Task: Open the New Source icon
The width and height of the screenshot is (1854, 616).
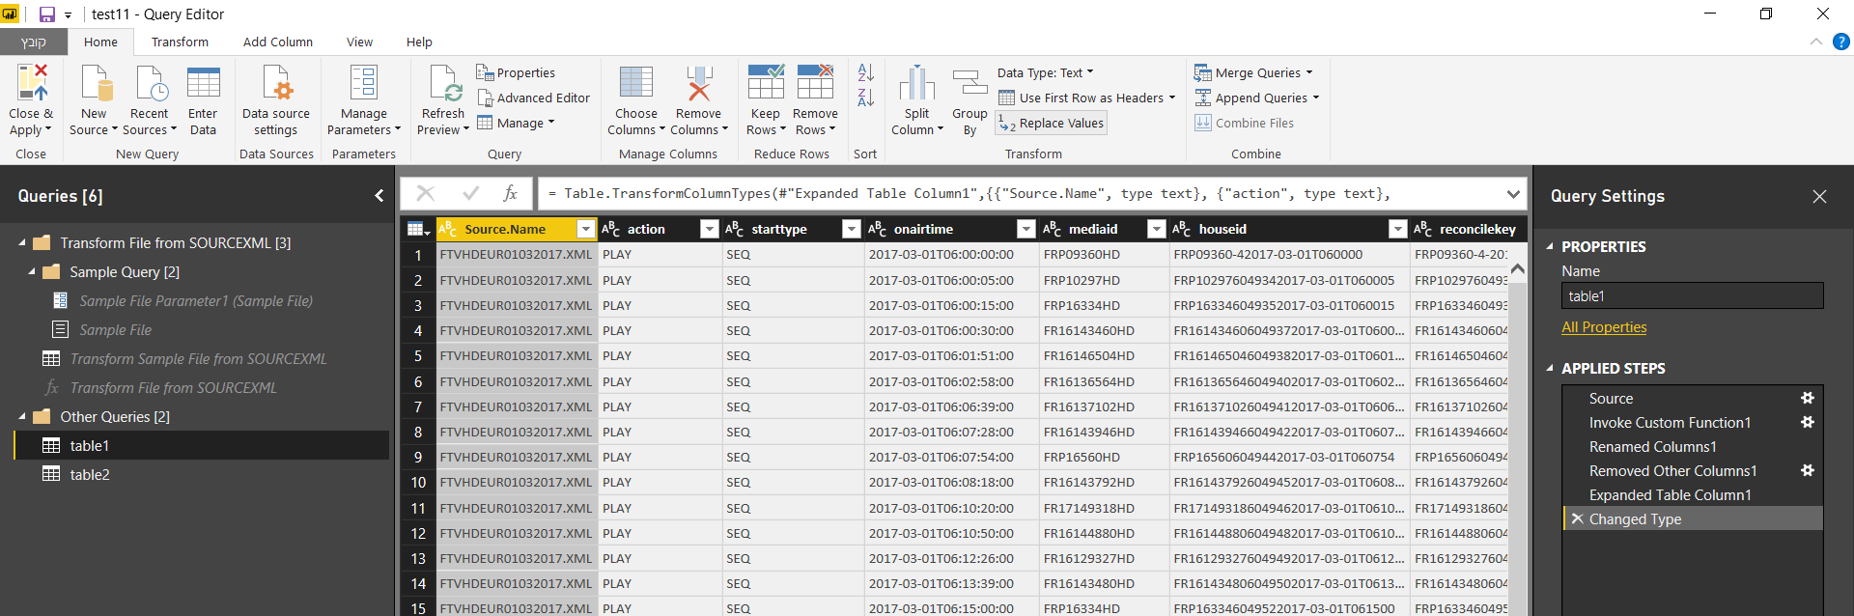Action: click(95, 83)
